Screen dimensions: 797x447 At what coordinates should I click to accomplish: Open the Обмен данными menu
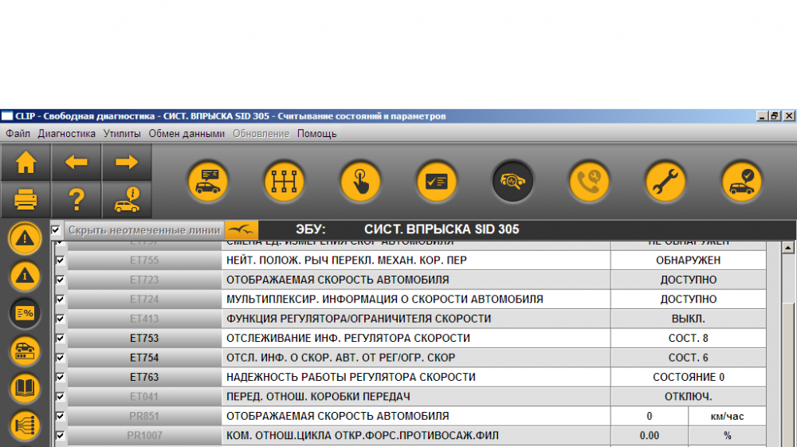pyautogui.click(x=186, y=134)
